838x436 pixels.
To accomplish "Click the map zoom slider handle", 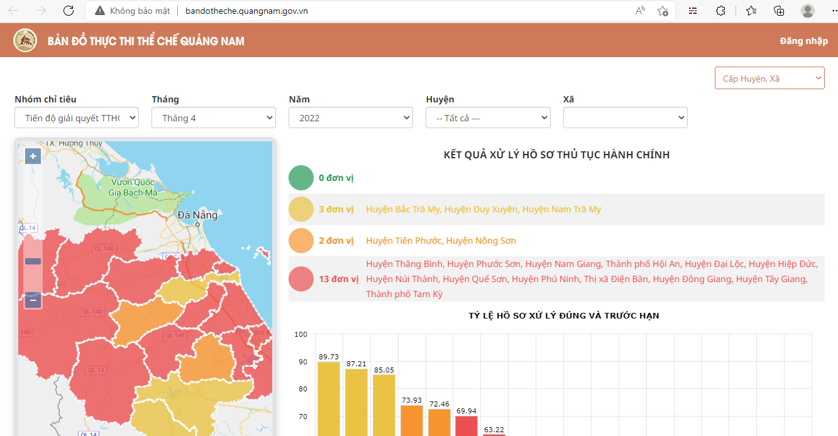I will click(x=33, y=261).
